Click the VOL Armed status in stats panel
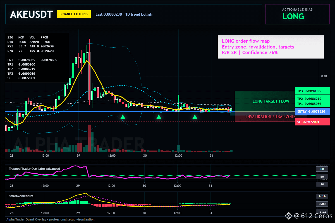Screen dimensions: 335x223 point(34,42)
